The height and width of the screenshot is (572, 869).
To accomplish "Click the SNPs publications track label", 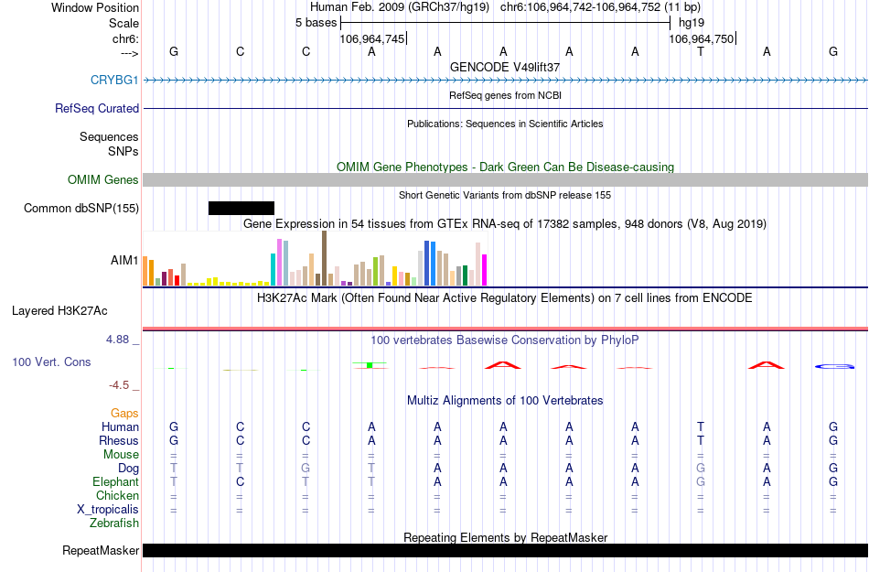I will point(123,151).
